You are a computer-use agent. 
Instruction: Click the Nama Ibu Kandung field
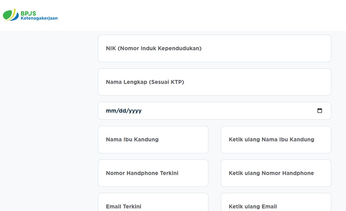[153, 140]
